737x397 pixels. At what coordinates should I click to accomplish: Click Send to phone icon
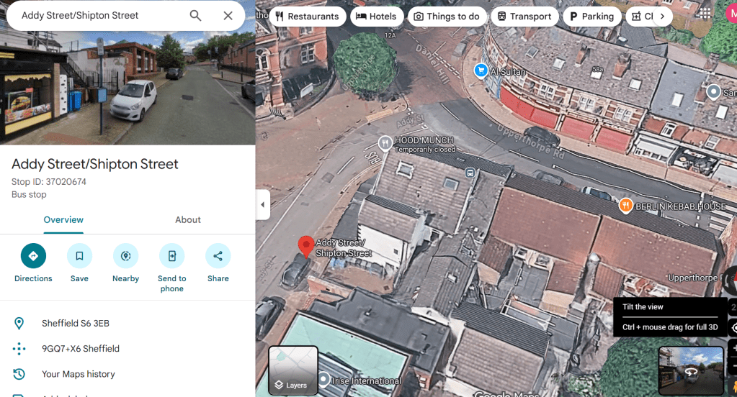(171, 256)
